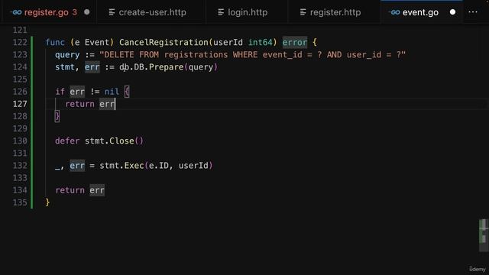This screenshot has height=275, width=489.
Task: Click line number 135 in the gutter
Action: (20, 202)
